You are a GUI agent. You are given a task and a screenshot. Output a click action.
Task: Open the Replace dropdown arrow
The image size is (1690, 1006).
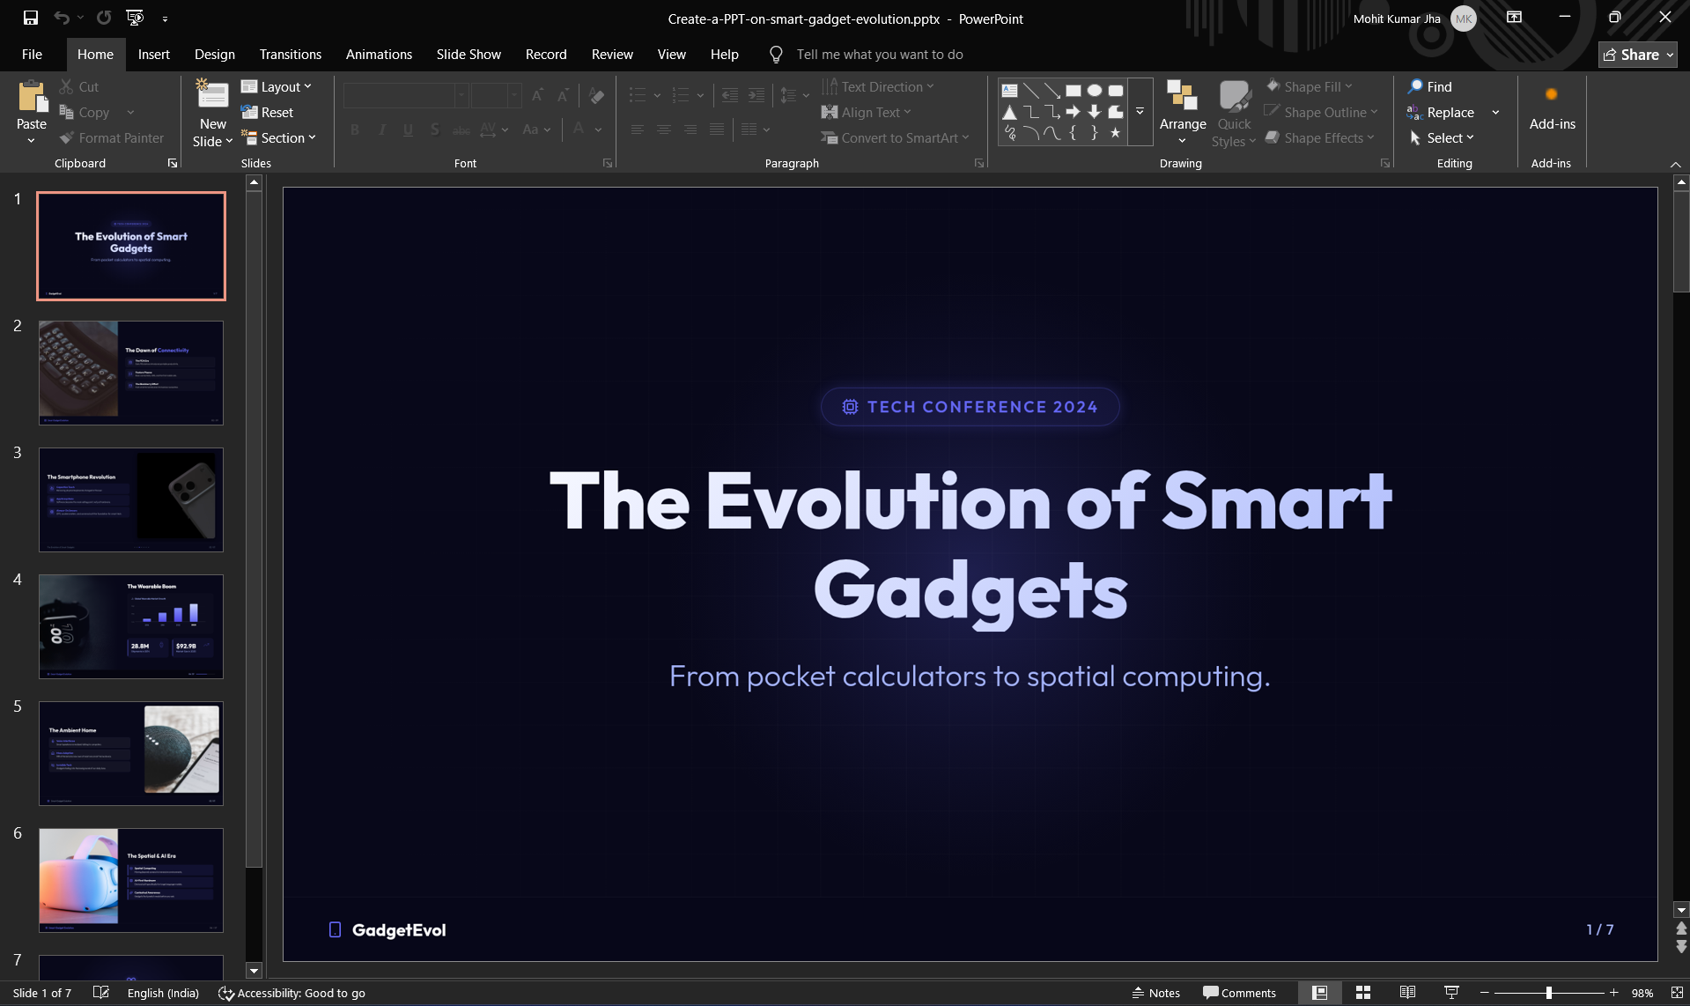pos(1495,113)
